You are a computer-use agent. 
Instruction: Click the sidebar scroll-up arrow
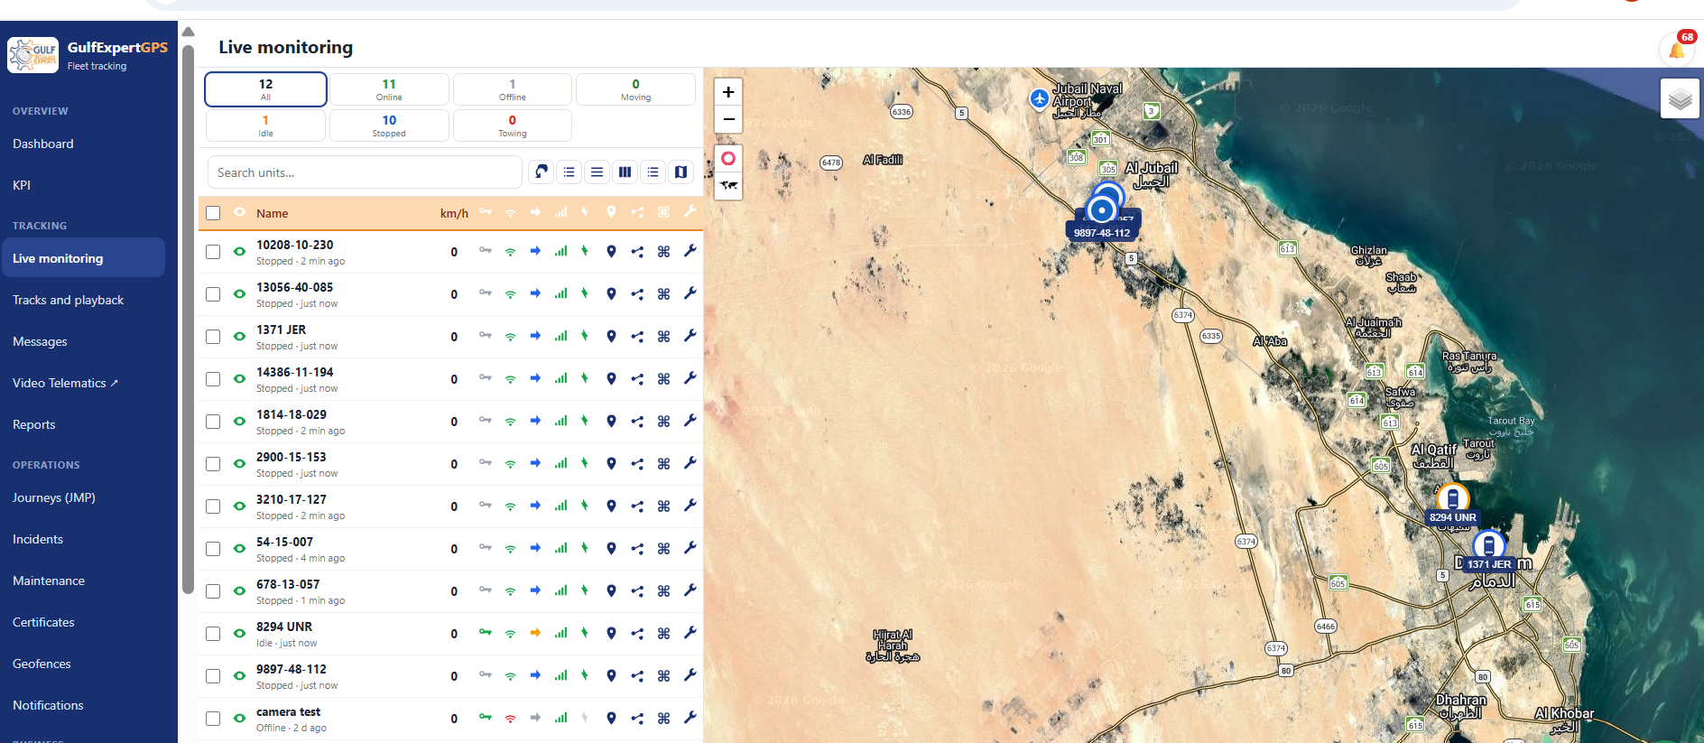[x=188, y=32]
